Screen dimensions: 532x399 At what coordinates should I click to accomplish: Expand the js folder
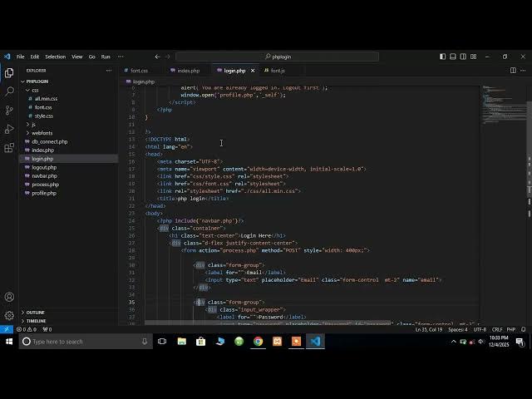point(68,125)
